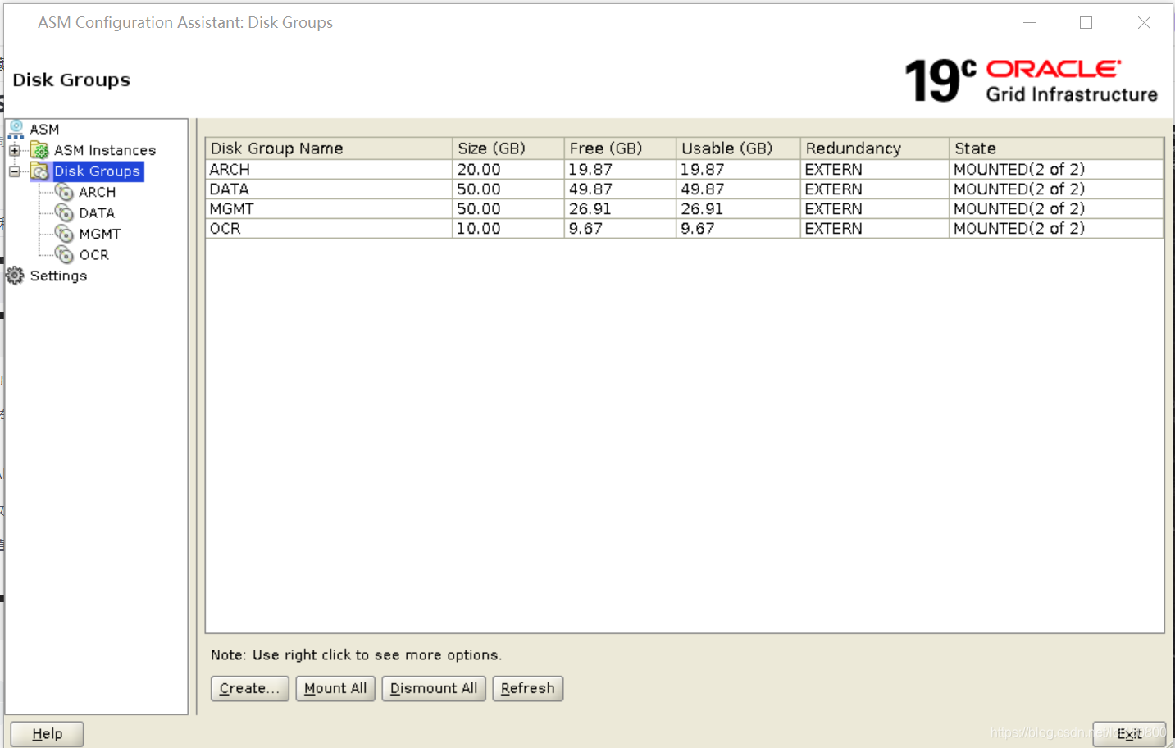
Task: Click the Disk Groups folder icon
Action: point(40,171)
